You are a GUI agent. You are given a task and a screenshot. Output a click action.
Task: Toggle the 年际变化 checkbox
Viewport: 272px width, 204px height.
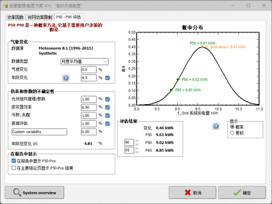(x=107, y=78)
